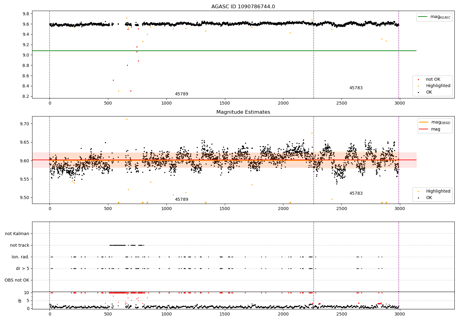Click the 8.6 y-axis tick label

26,76
